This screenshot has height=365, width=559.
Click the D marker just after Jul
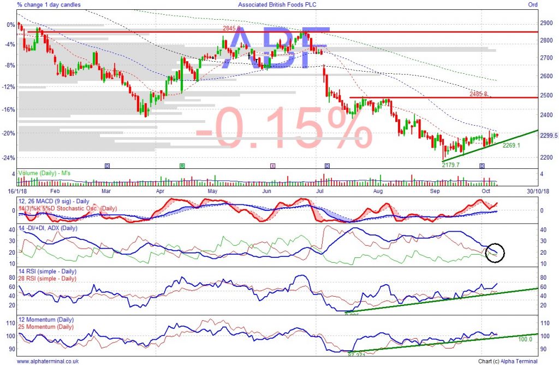(328, 166)
